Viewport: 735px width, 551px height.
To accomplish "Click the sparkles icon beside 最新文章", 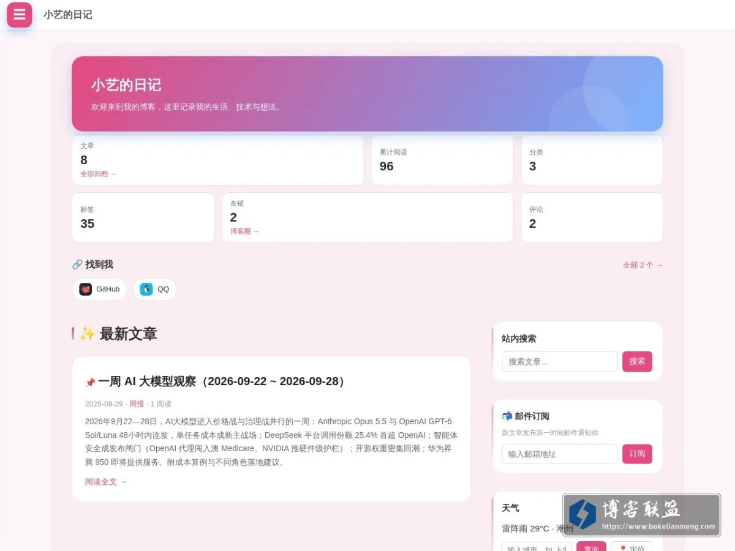I will pos(88,334).
